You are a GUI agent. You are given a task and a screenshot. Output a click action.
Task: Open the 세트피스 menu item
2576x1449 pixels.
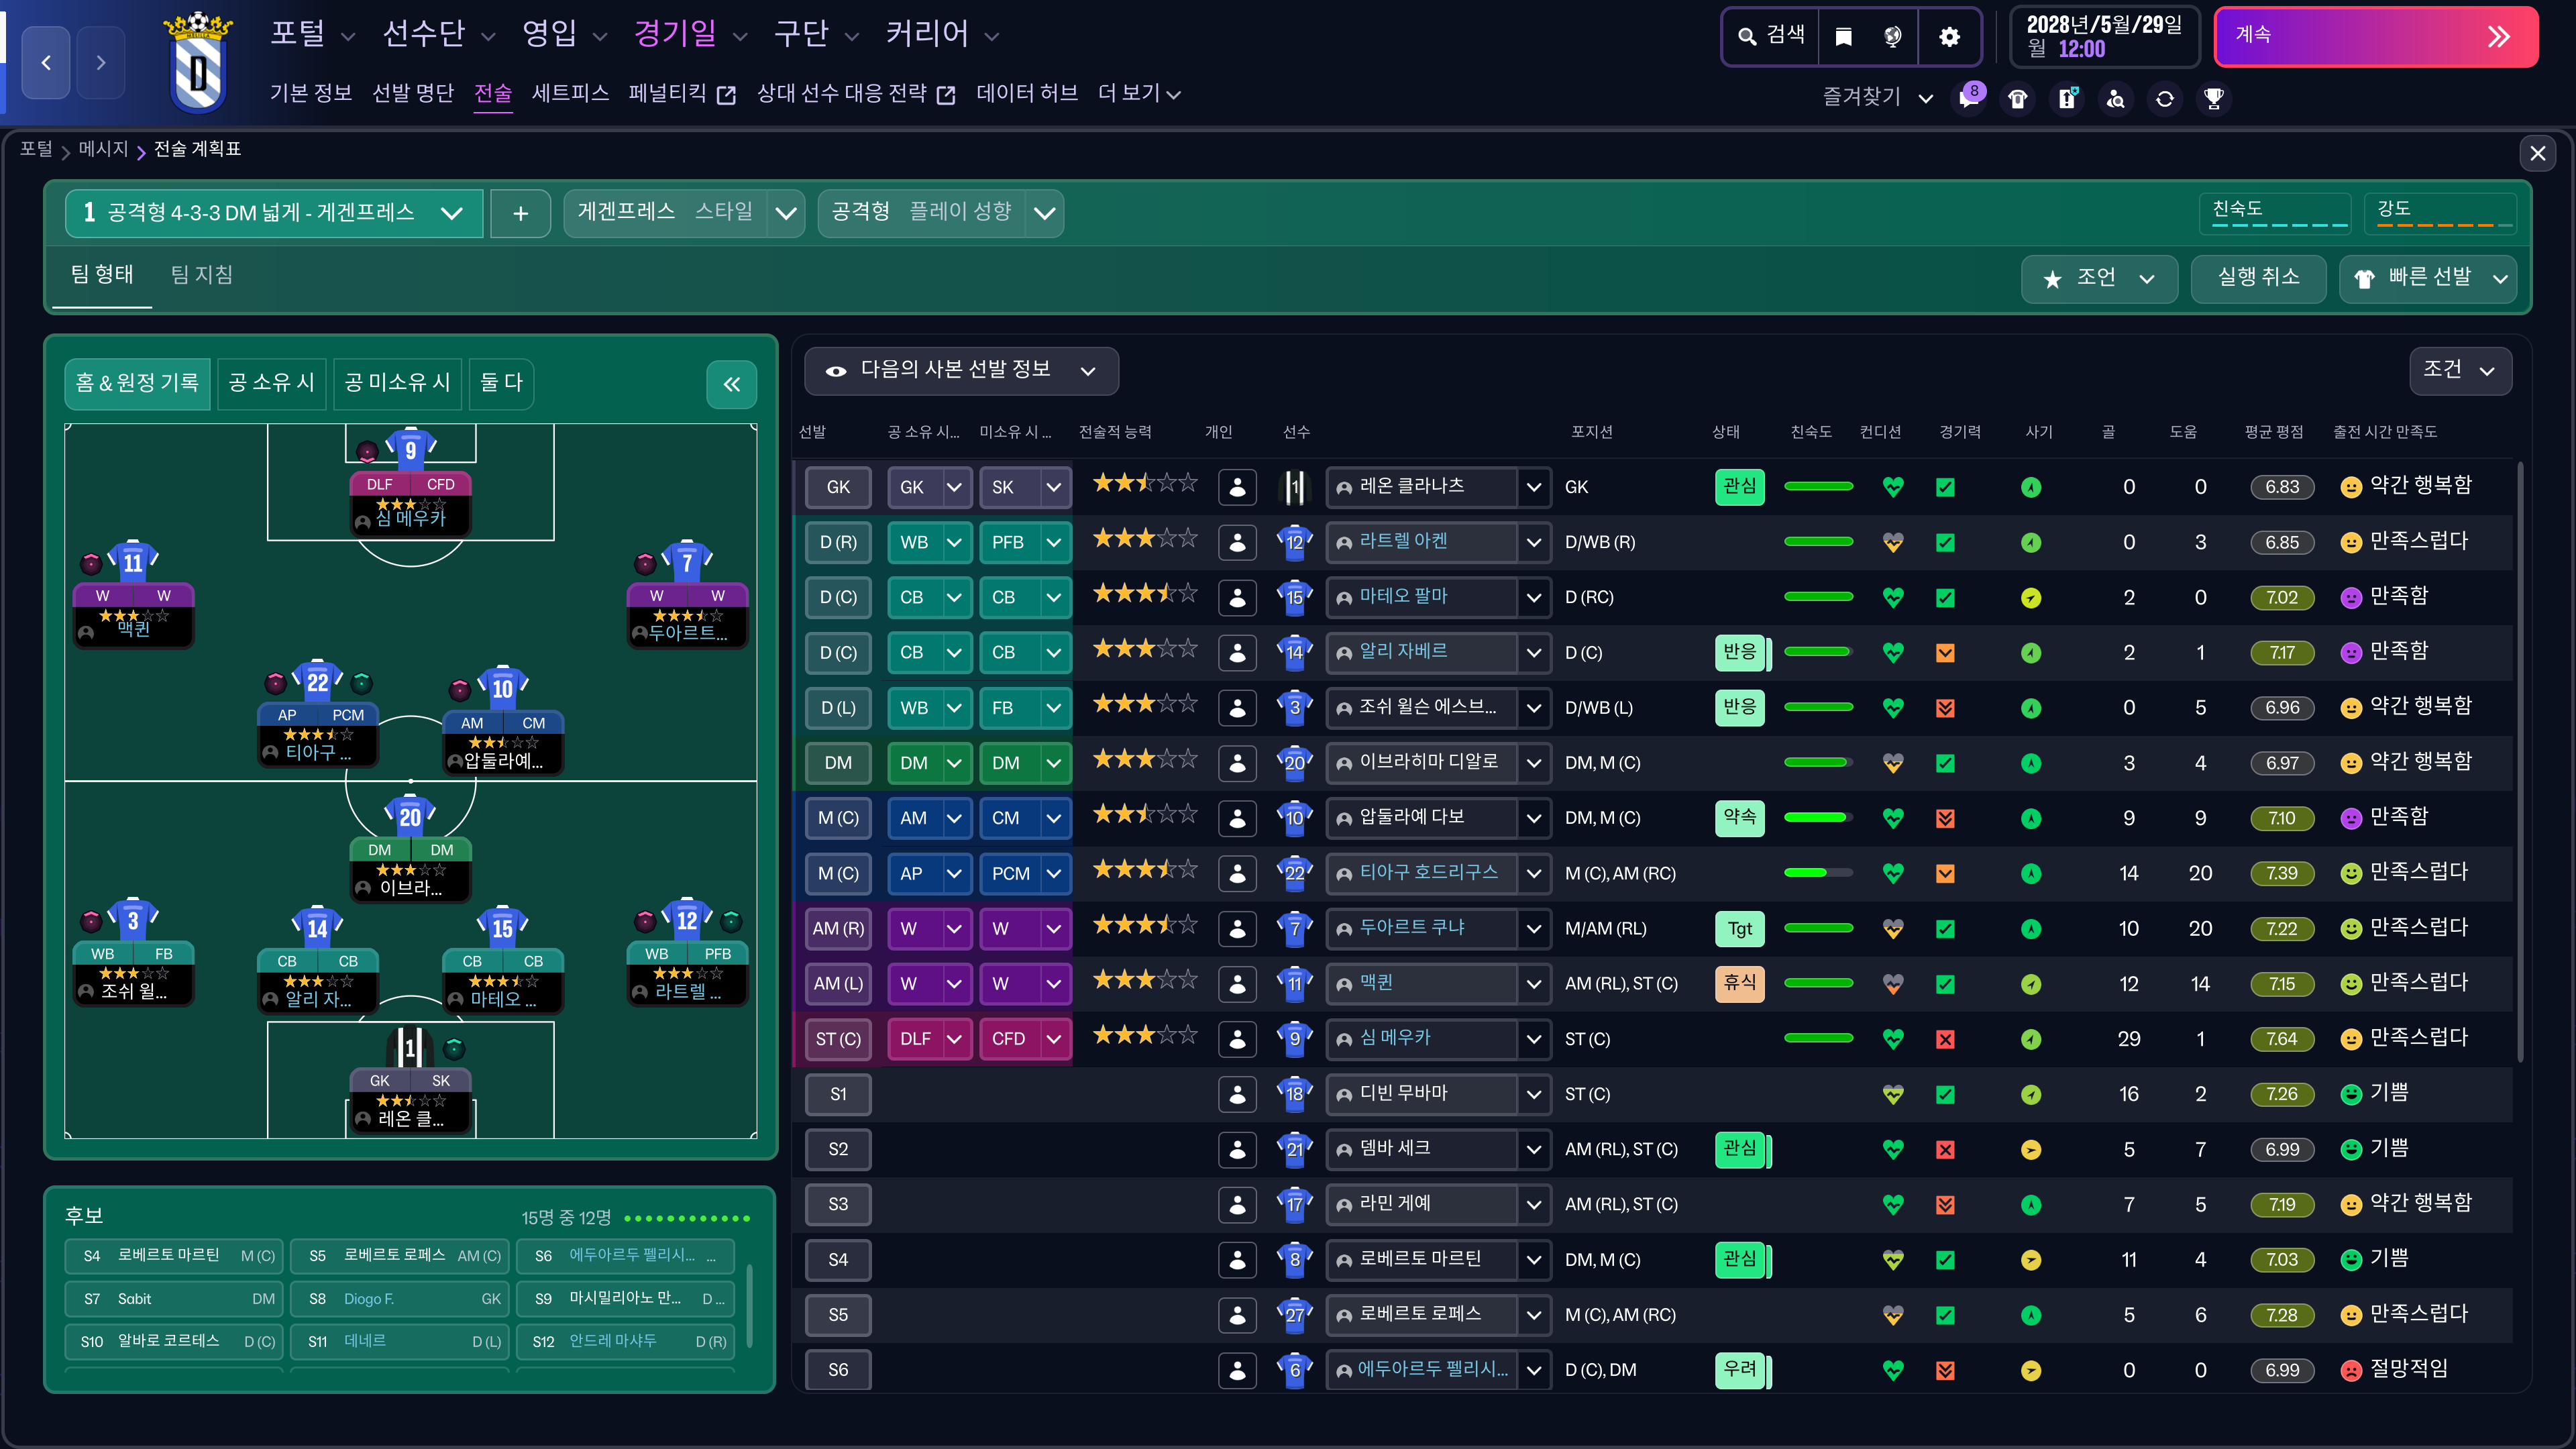tap(570, 94)
